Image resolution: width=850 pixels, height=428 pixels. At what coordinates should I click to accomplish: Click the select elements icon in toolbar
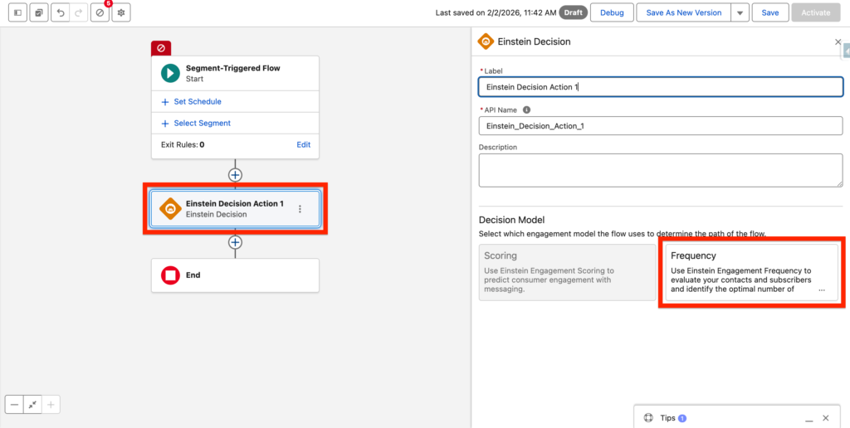39,13
